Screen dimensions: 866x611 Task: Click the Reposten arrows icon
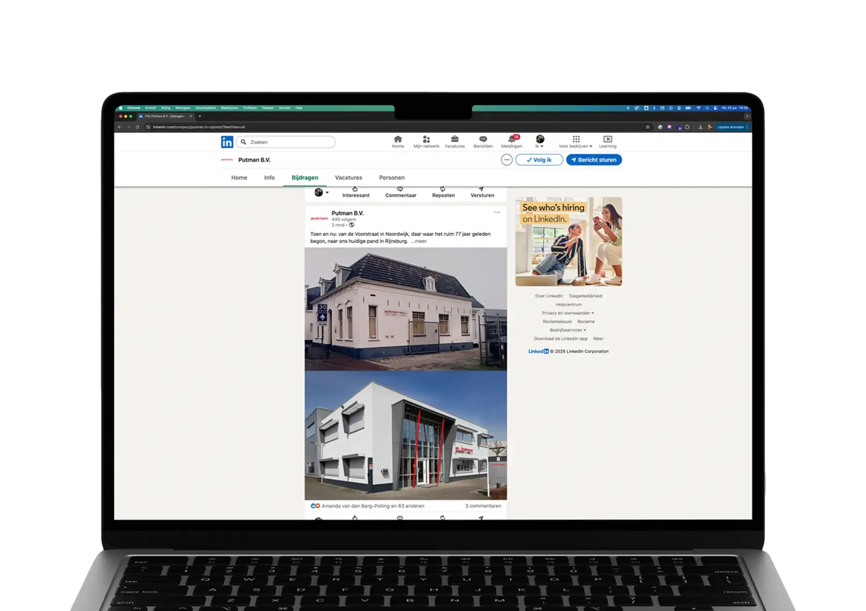pyautogui.click(x=443, y=189)
